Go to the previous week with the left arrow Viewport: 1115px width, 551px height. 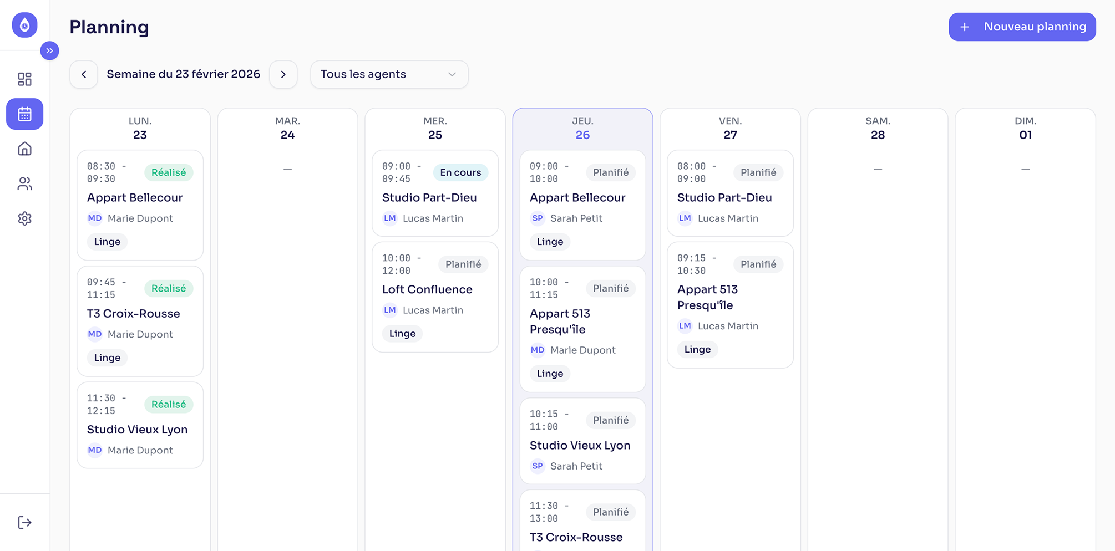(84, 74)
